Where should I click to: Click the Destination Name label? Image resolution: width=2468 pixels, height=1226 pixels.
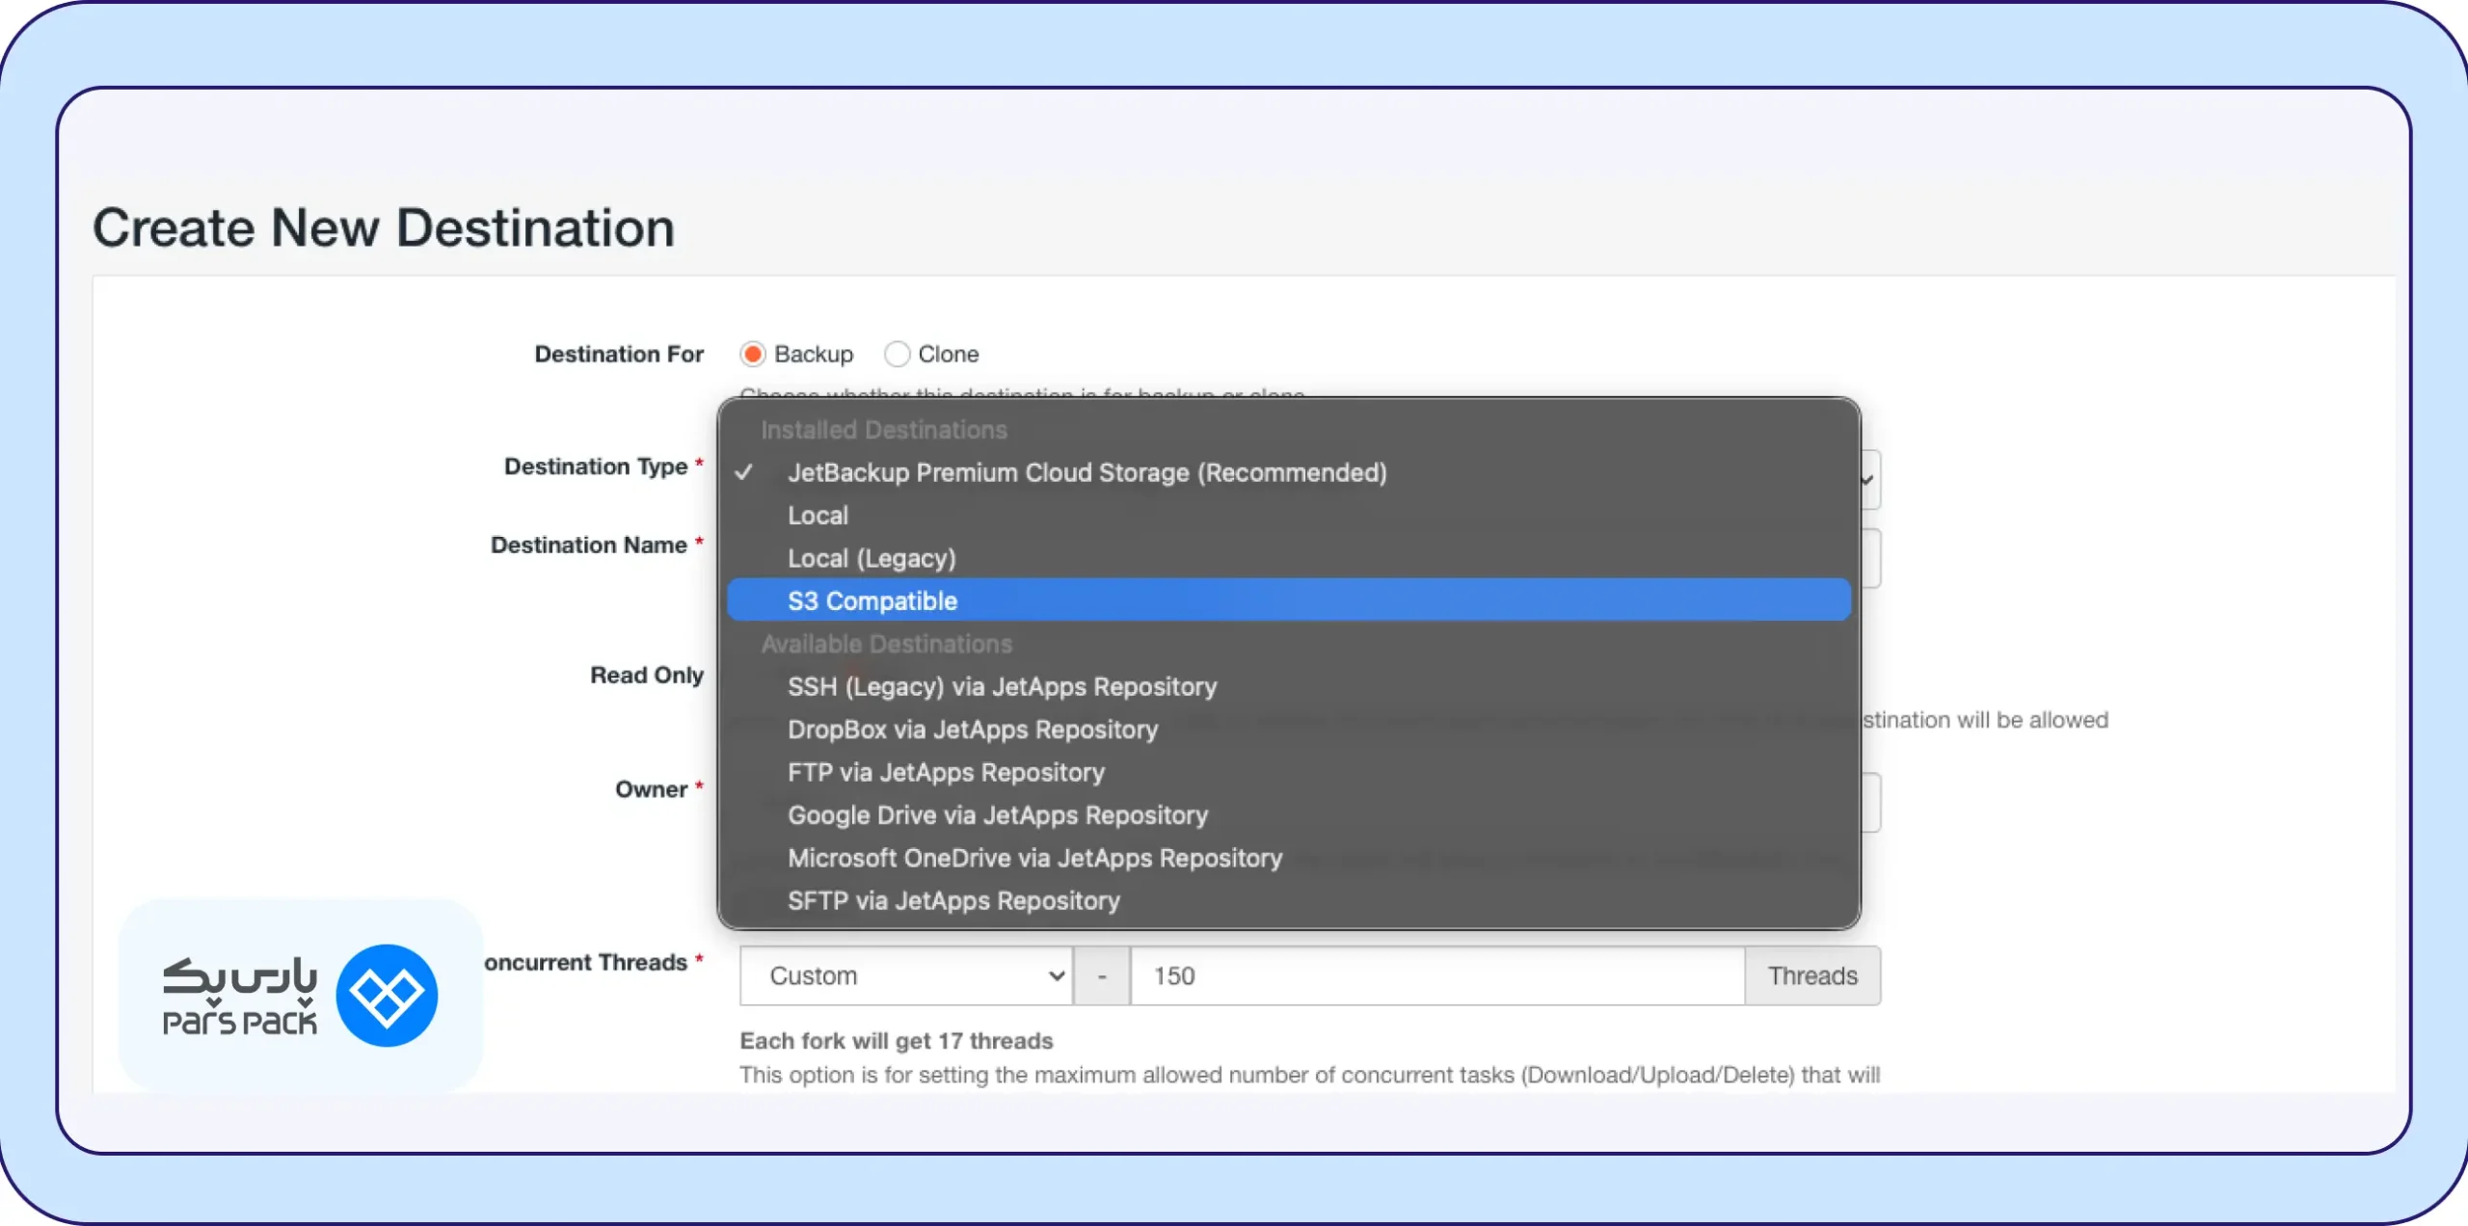click(x=589, y=545)
